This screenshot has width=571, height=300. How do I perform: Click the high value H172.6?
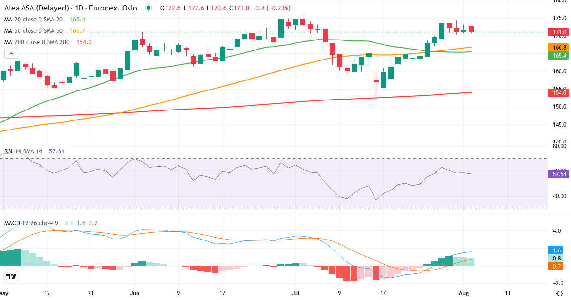click(x=193, y=8)
